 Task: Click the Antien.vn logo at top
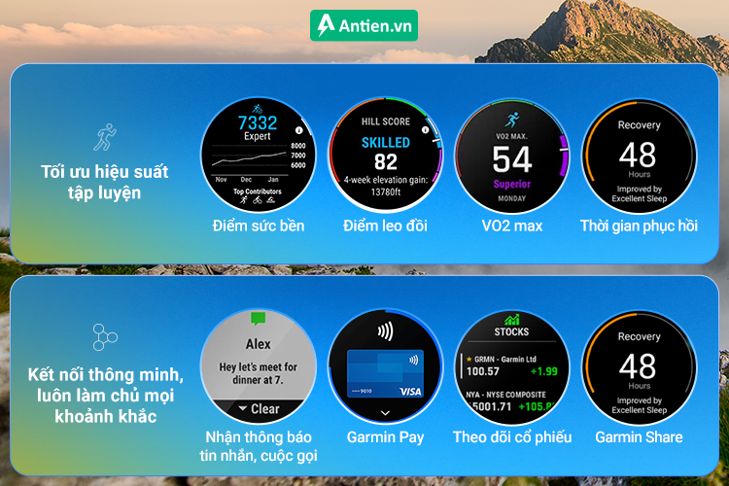tap(364, 25)
